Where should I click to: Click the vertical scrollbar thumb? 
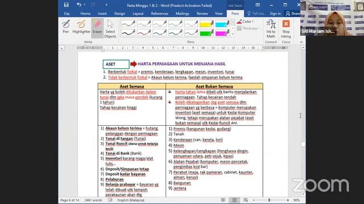click(x=303, y=144)
